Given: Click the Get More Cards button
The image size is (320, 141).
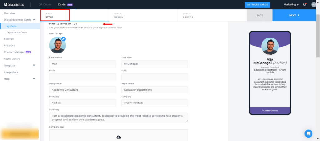Looking at the screenshot, I should (x=257, y=4).
